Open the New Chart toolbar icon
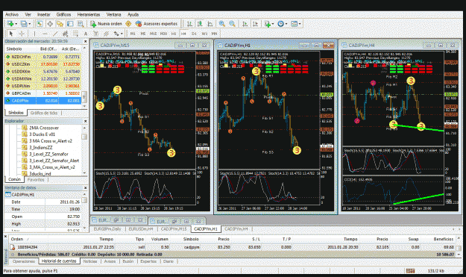Screen dimensions: 466x277 point(10,24)
